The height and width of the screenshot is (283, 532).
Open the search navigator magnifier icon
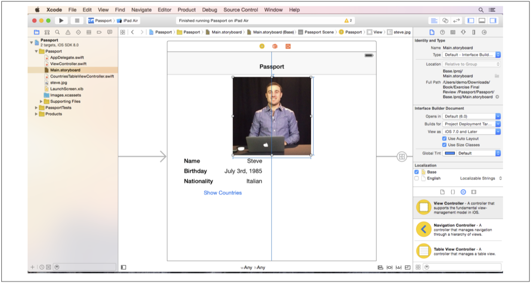click(57, 32)
